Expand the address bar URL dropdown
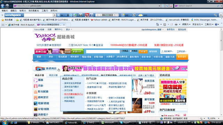 pyautogui.click(x=159, y=6)
